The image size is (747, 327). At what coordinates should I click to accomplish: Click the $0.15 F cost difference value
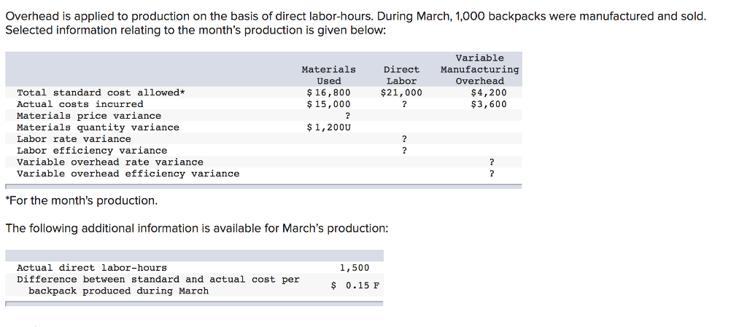[x=355, y=285]
